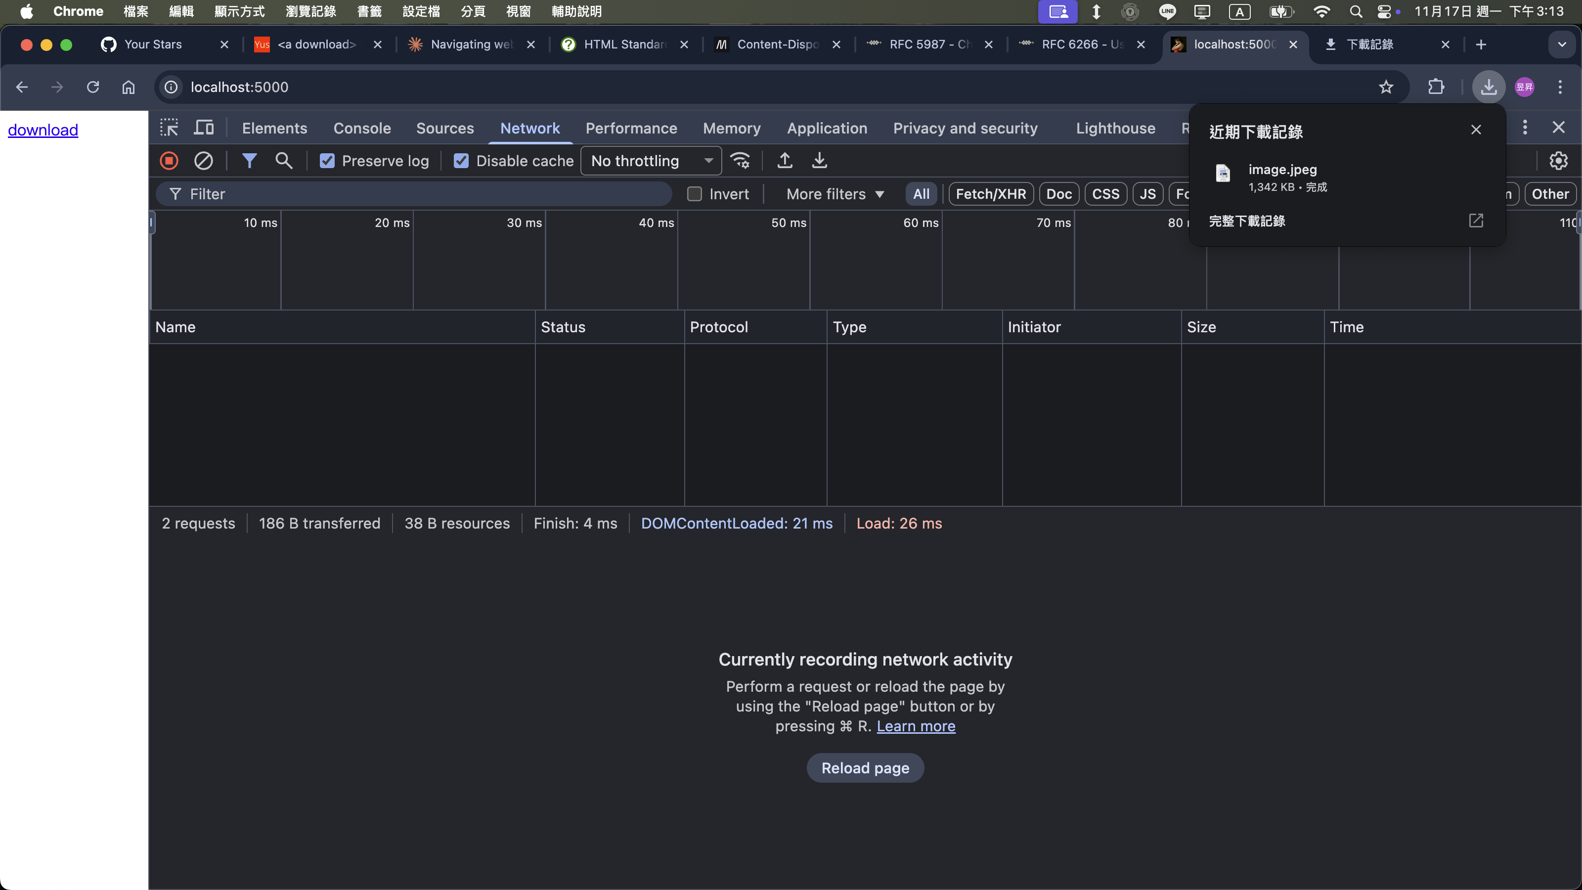The height and width of the screenshot is (890, 1582).
Task: Toggle the network filter funnel icon
Action: pyautogui.click(x=249, y=161)
